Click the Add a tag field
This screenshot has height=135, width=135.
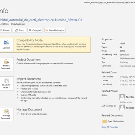(124, 62)
